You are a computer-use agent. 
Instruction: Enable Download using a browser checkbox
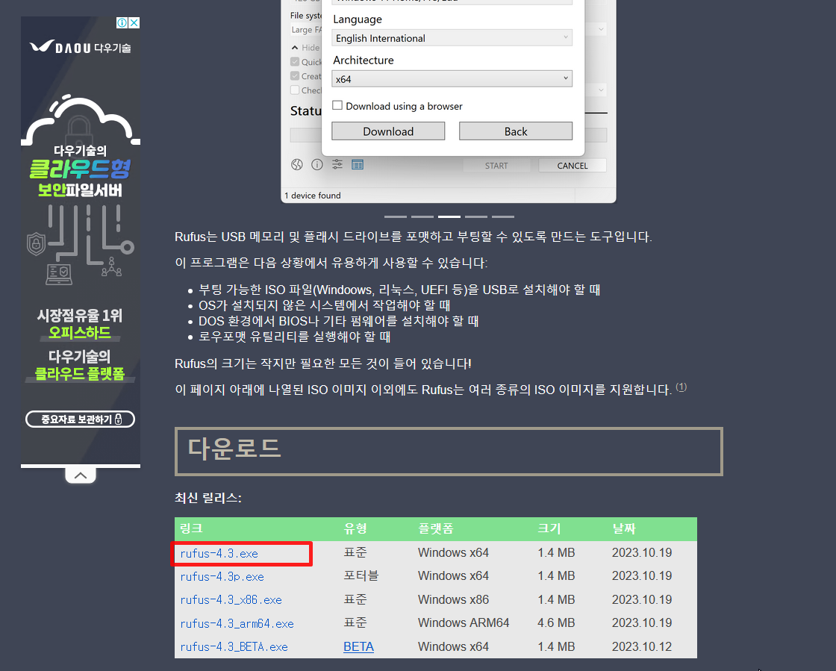337,105
